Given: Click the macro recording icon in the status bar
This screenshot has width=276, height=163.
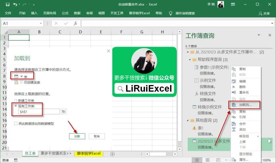Looking at the screenshot, I should [16, 160].
